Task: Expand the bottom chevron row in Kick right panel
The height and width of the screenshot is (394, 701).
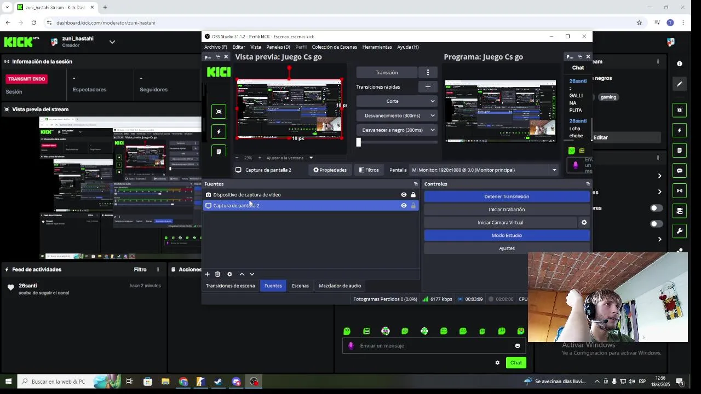Action: (659, 239)
